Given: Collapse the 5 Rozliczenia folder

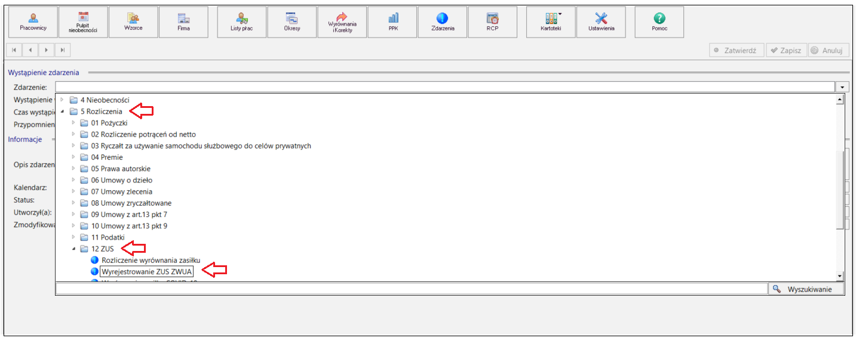Looking at the screenshot, I should [62, 111].
